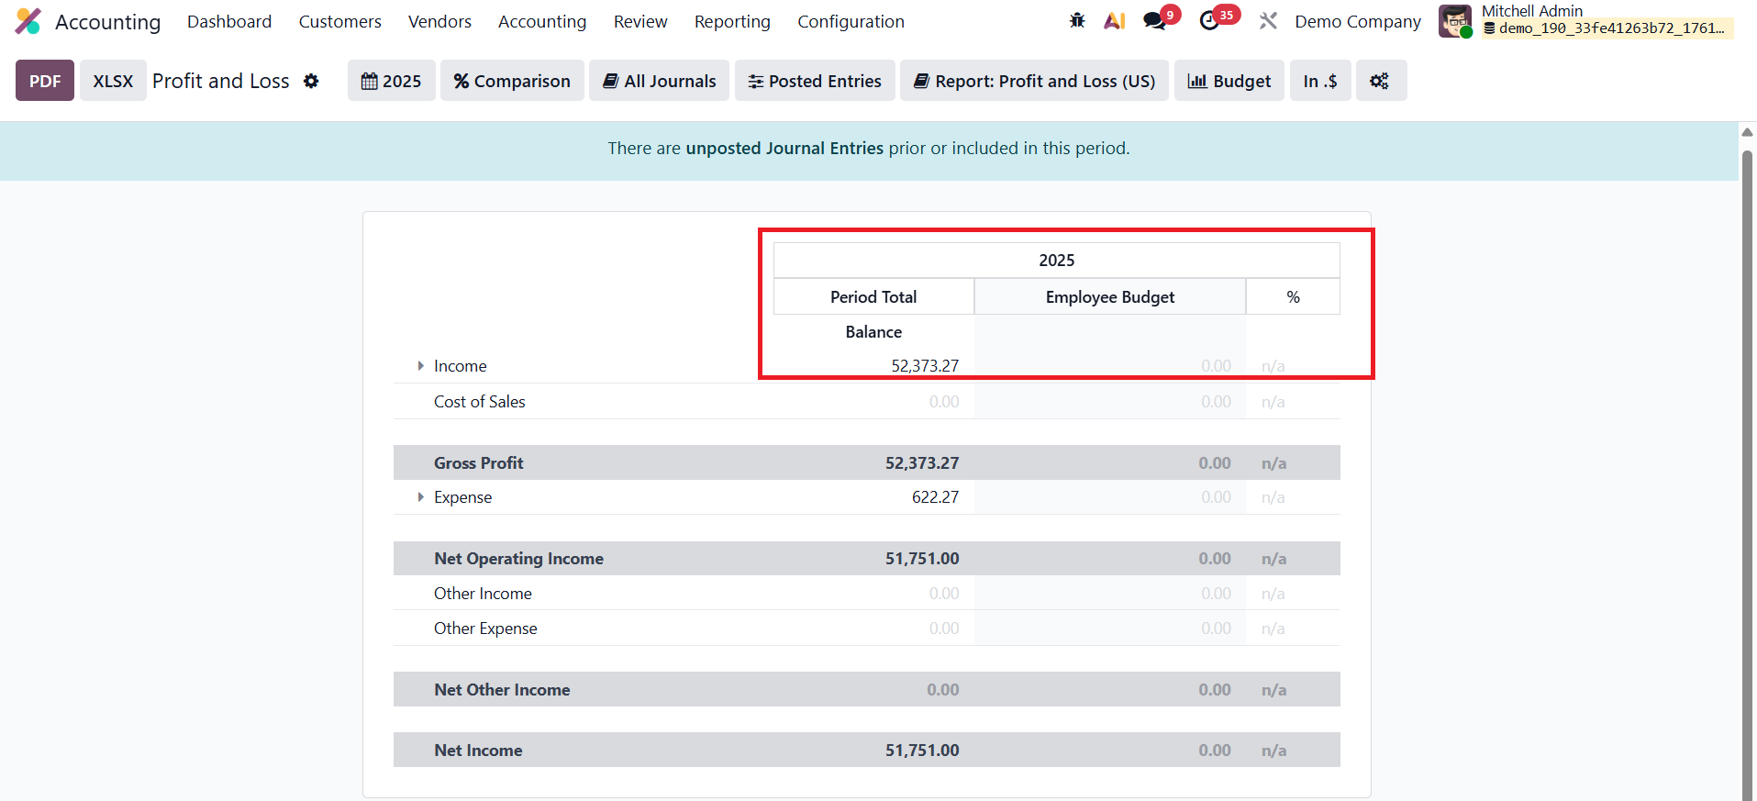The width and height of the screenshot is (1757, 801).
Task: Open the Accounting app home icon
Action: 28,21
